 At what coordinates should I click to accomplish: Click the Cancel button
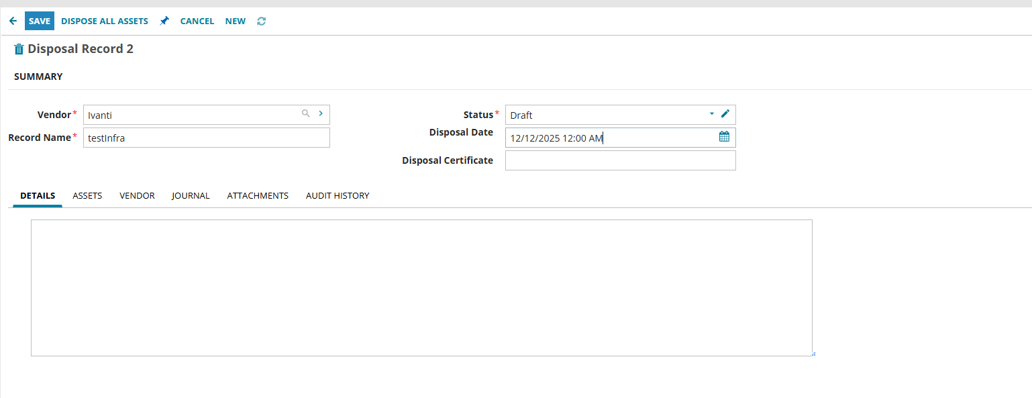pos(197,21)
